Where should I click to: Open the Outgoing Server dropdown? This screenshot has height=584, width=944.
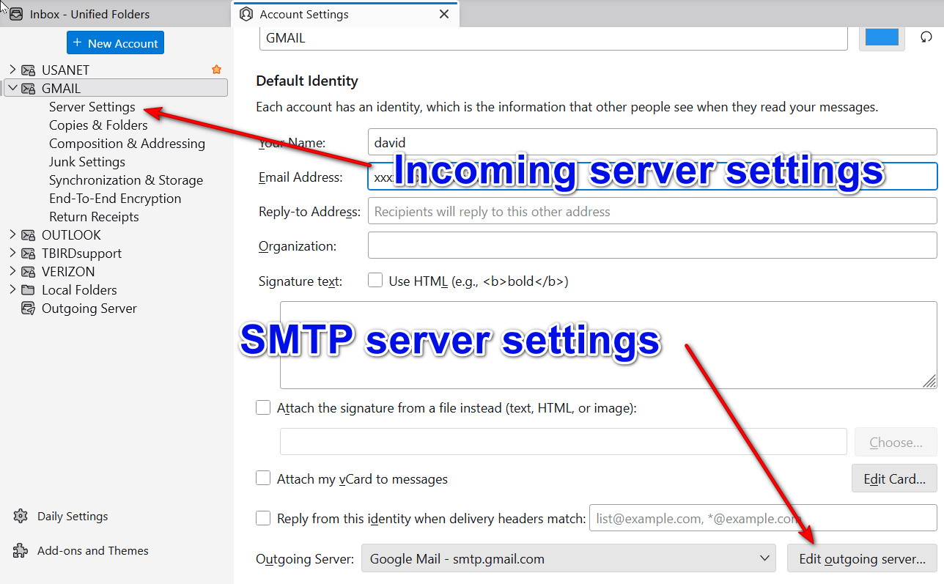pos(569,558)
